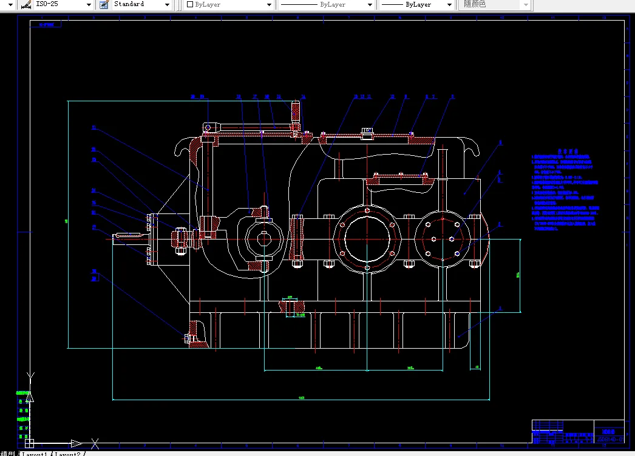Open the Table Style manager icon
The width and height of the screenshot is (635, 456).
[104, 4]
